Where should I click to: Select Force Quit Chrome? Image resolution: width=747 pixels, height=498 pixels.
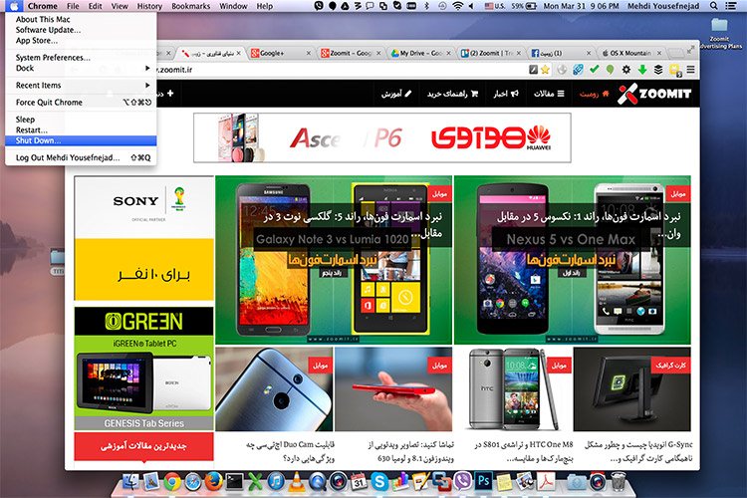pos(81,103)
